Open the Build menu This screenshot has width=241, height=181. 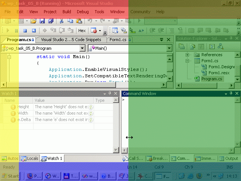pyautogui.click(x=67, y=12)
